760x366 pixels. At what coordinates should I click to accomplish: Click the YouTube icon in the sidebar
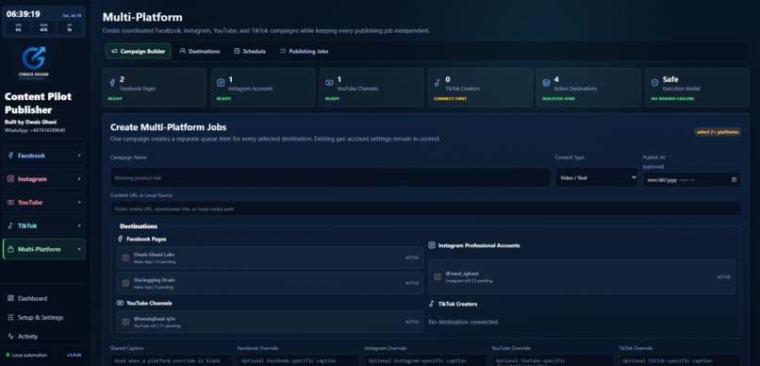pyautogui.click(x=10, y=202)
